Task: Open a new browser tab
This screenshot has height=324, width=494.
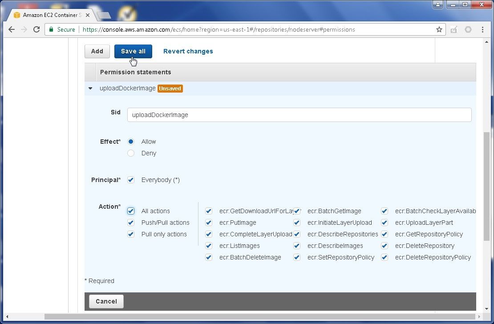Action: click(x=103, y=15)
